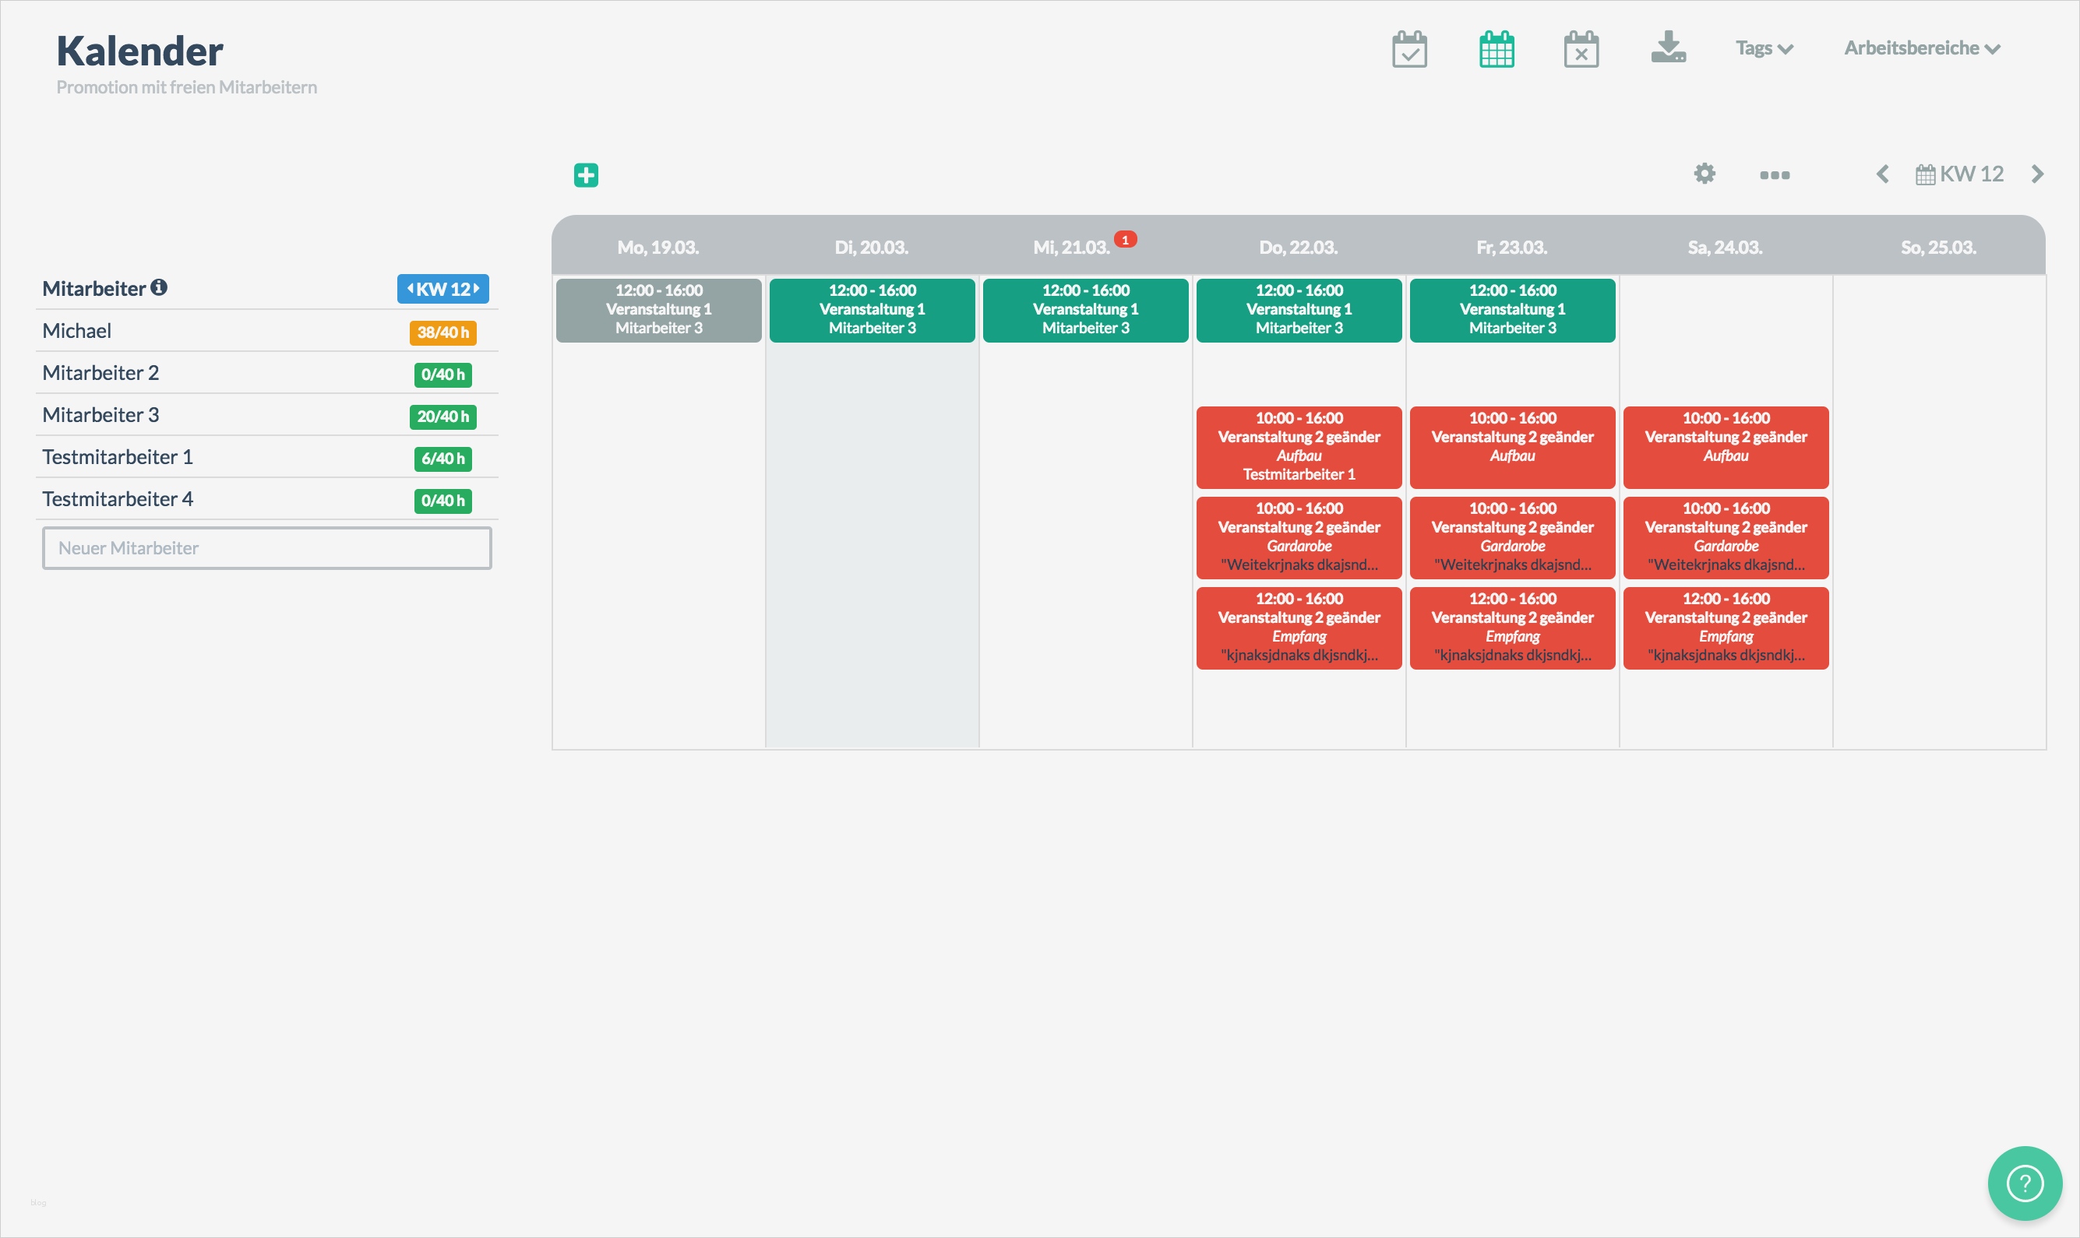The image size is (2080, 1238).
Task: Open calendar settings gear icon
Action: tap(1705, 174)
